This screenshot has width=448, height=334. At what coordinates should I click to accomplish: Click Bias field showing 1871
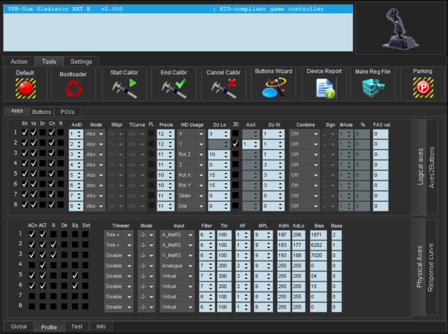tap(318, 235)
